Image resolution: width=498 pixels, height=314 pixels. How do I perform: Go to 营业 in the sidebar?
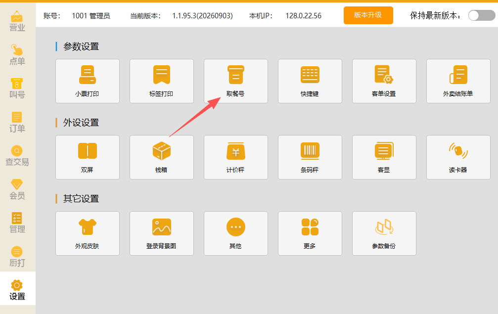tap(17, 21)
